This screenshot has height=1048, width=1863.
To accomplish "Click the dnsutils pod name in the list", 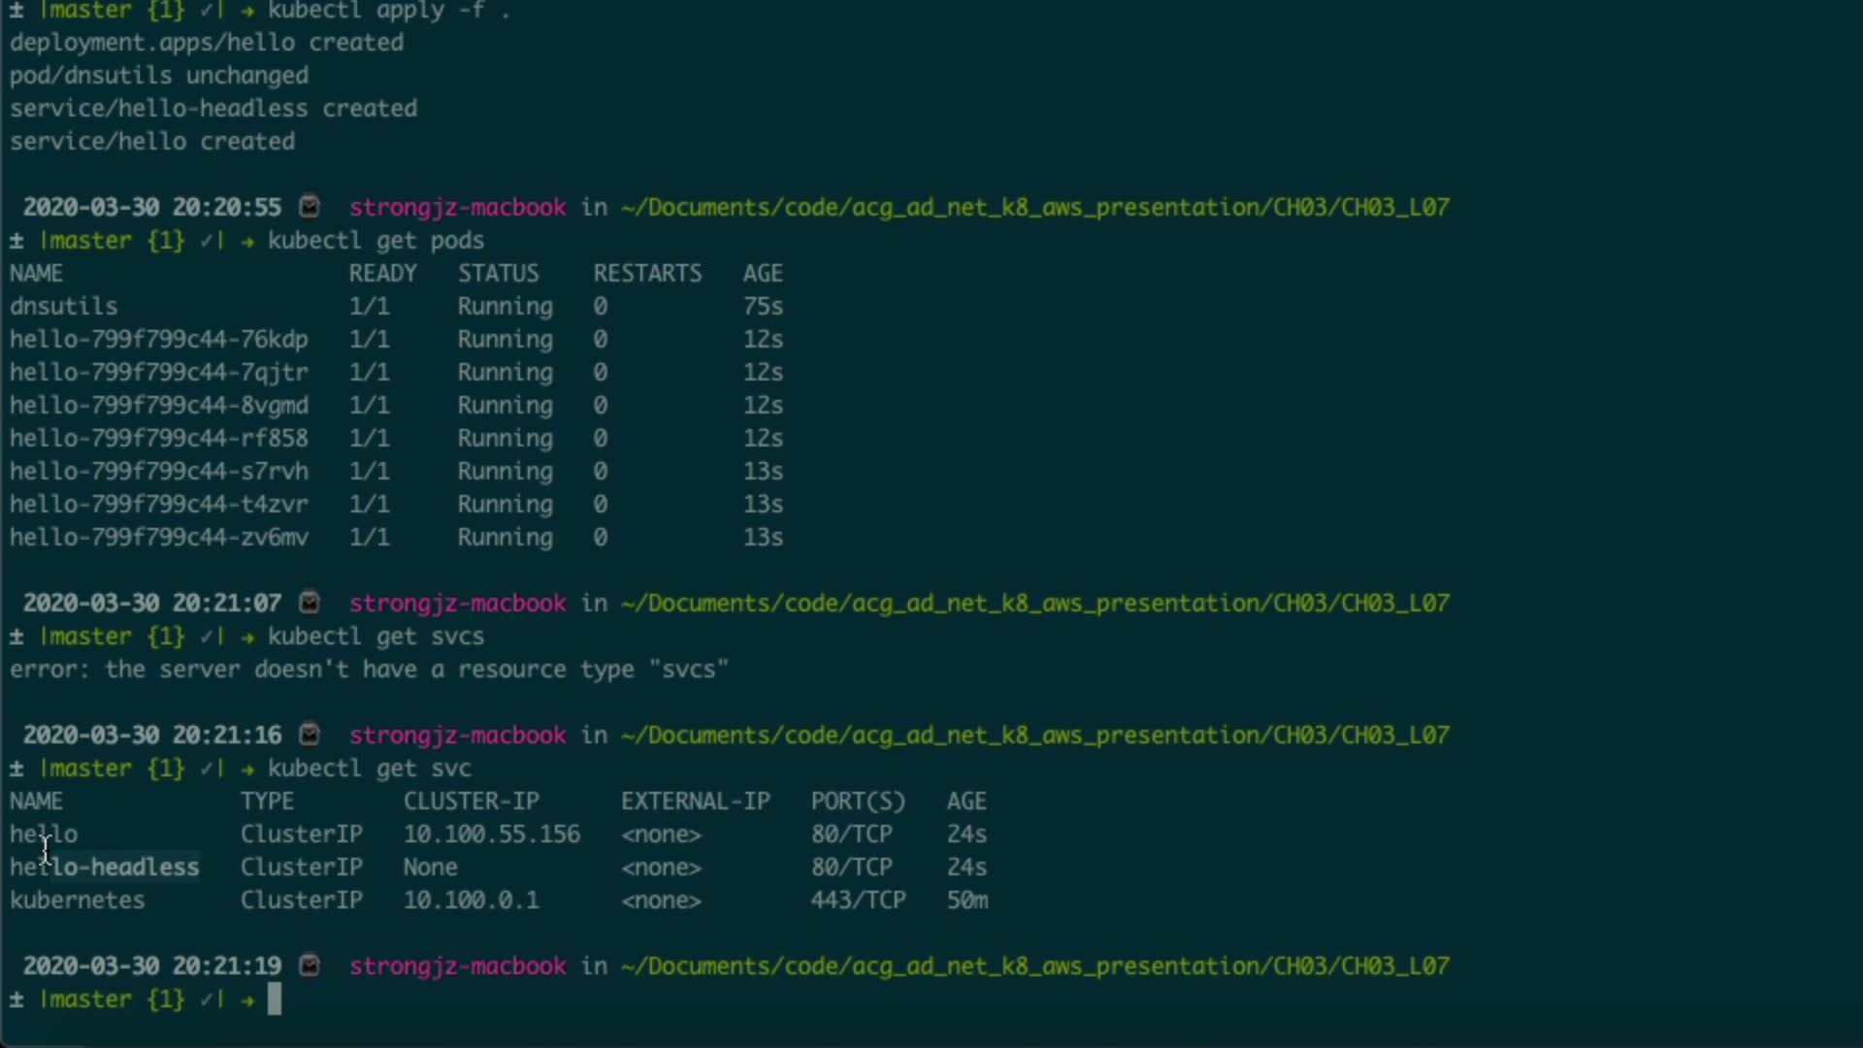I will point(63,306).
